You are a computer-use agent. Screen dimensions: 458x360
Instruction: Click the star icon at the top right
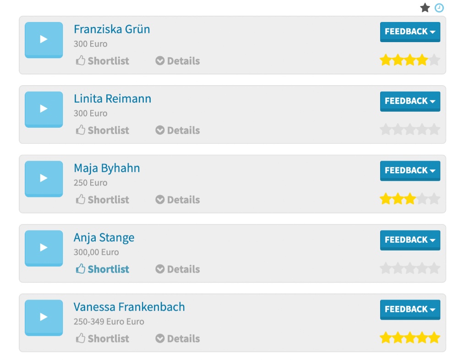[x=425, y=7]
